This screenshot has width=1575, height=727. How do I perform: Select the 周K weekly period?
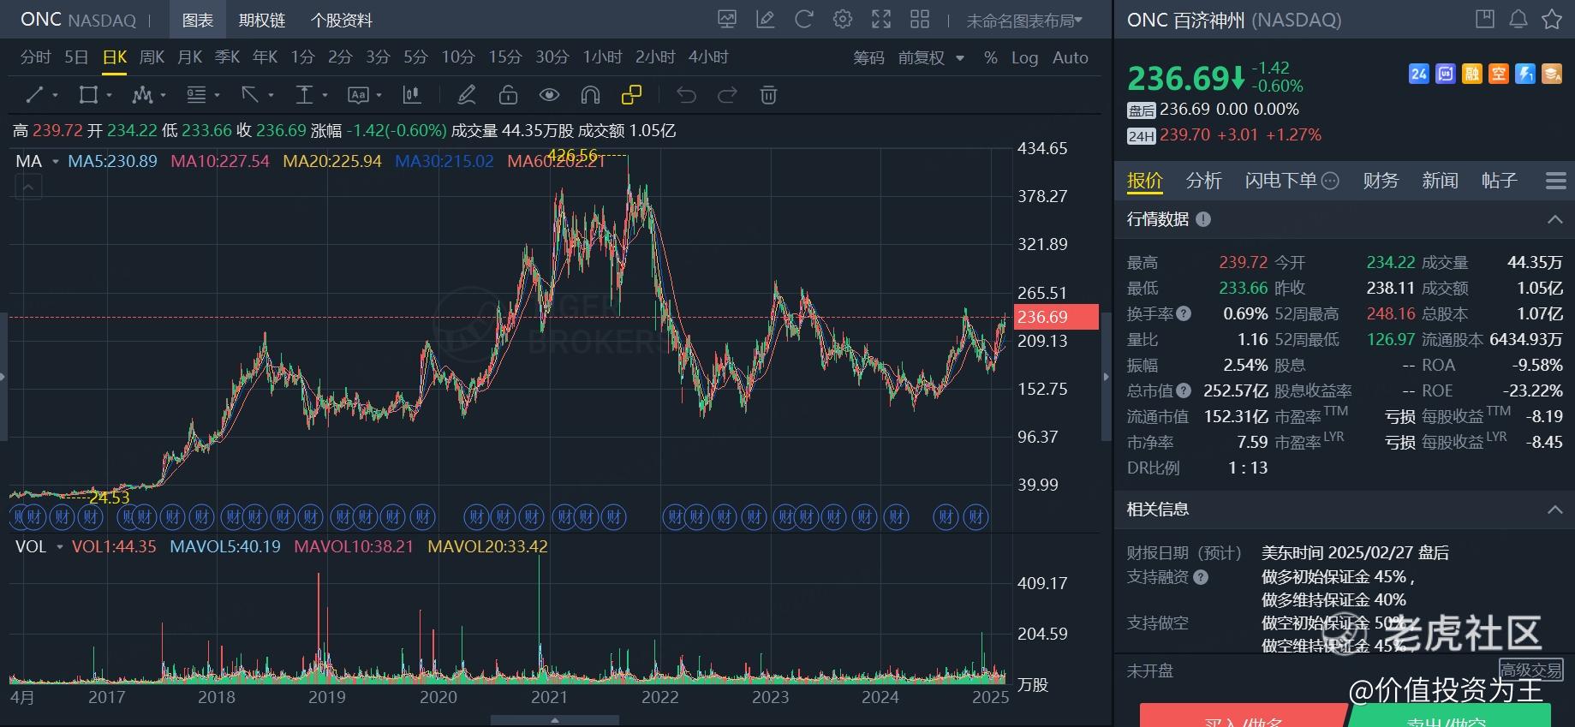click(x=152, y=57)
